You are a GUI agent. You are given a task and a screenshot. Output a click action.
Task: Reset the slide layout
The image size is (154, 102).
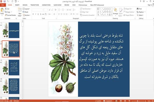tap(25, 12)
